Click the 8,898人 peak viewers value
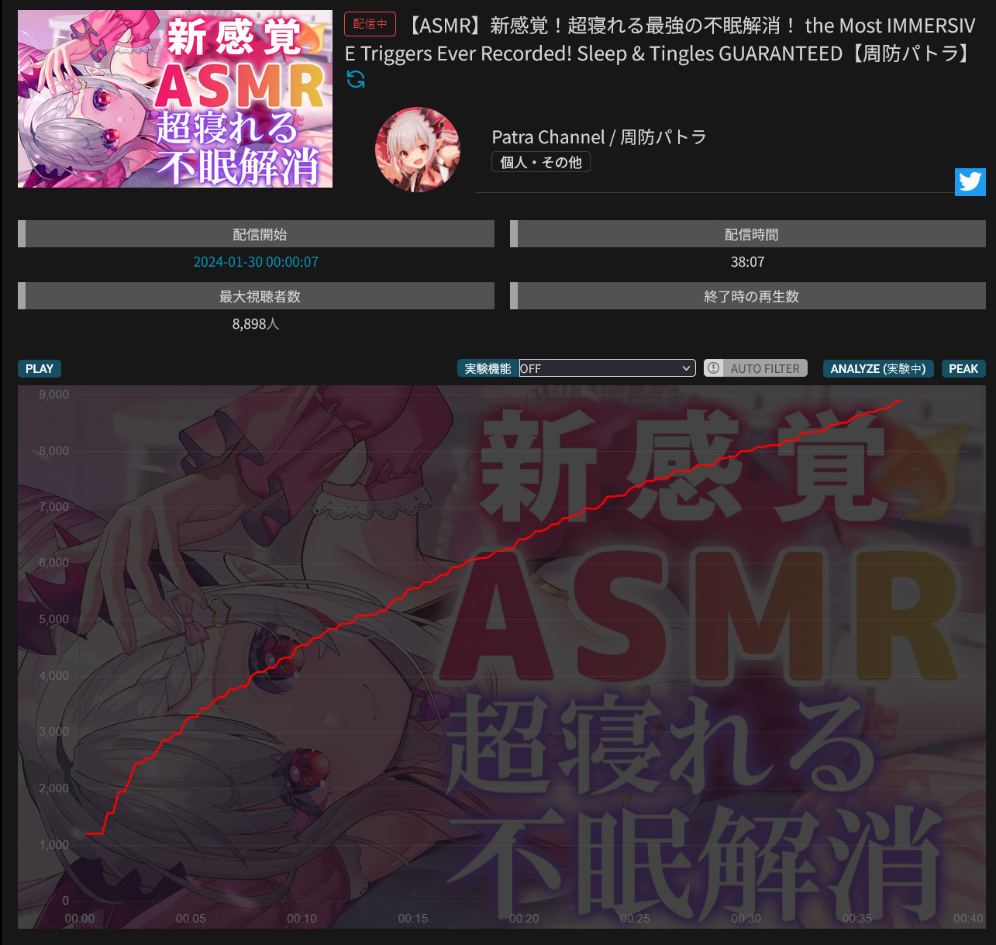996x945 pixels. [x=256, y=324]
